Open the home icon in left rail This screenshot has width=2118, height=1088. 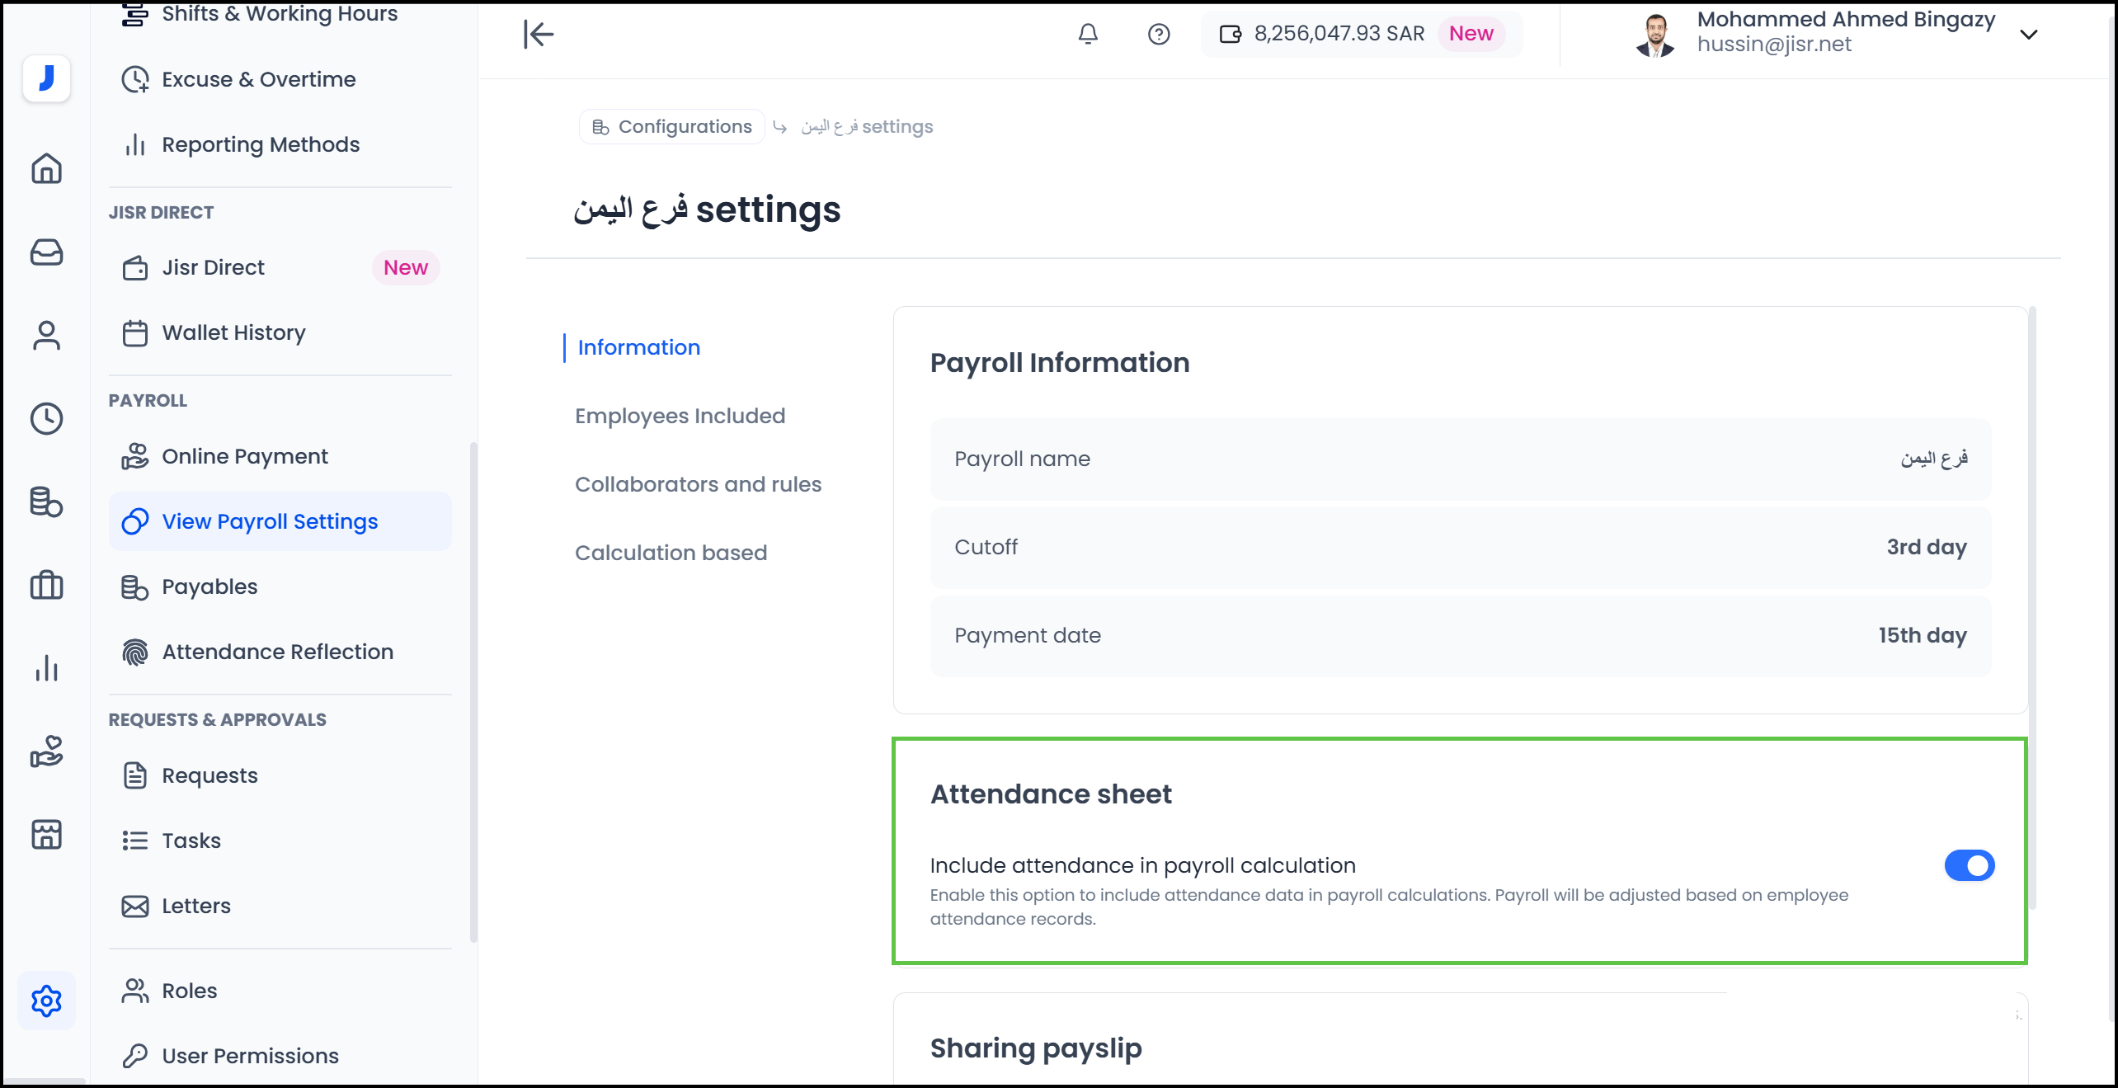[46, 168]
